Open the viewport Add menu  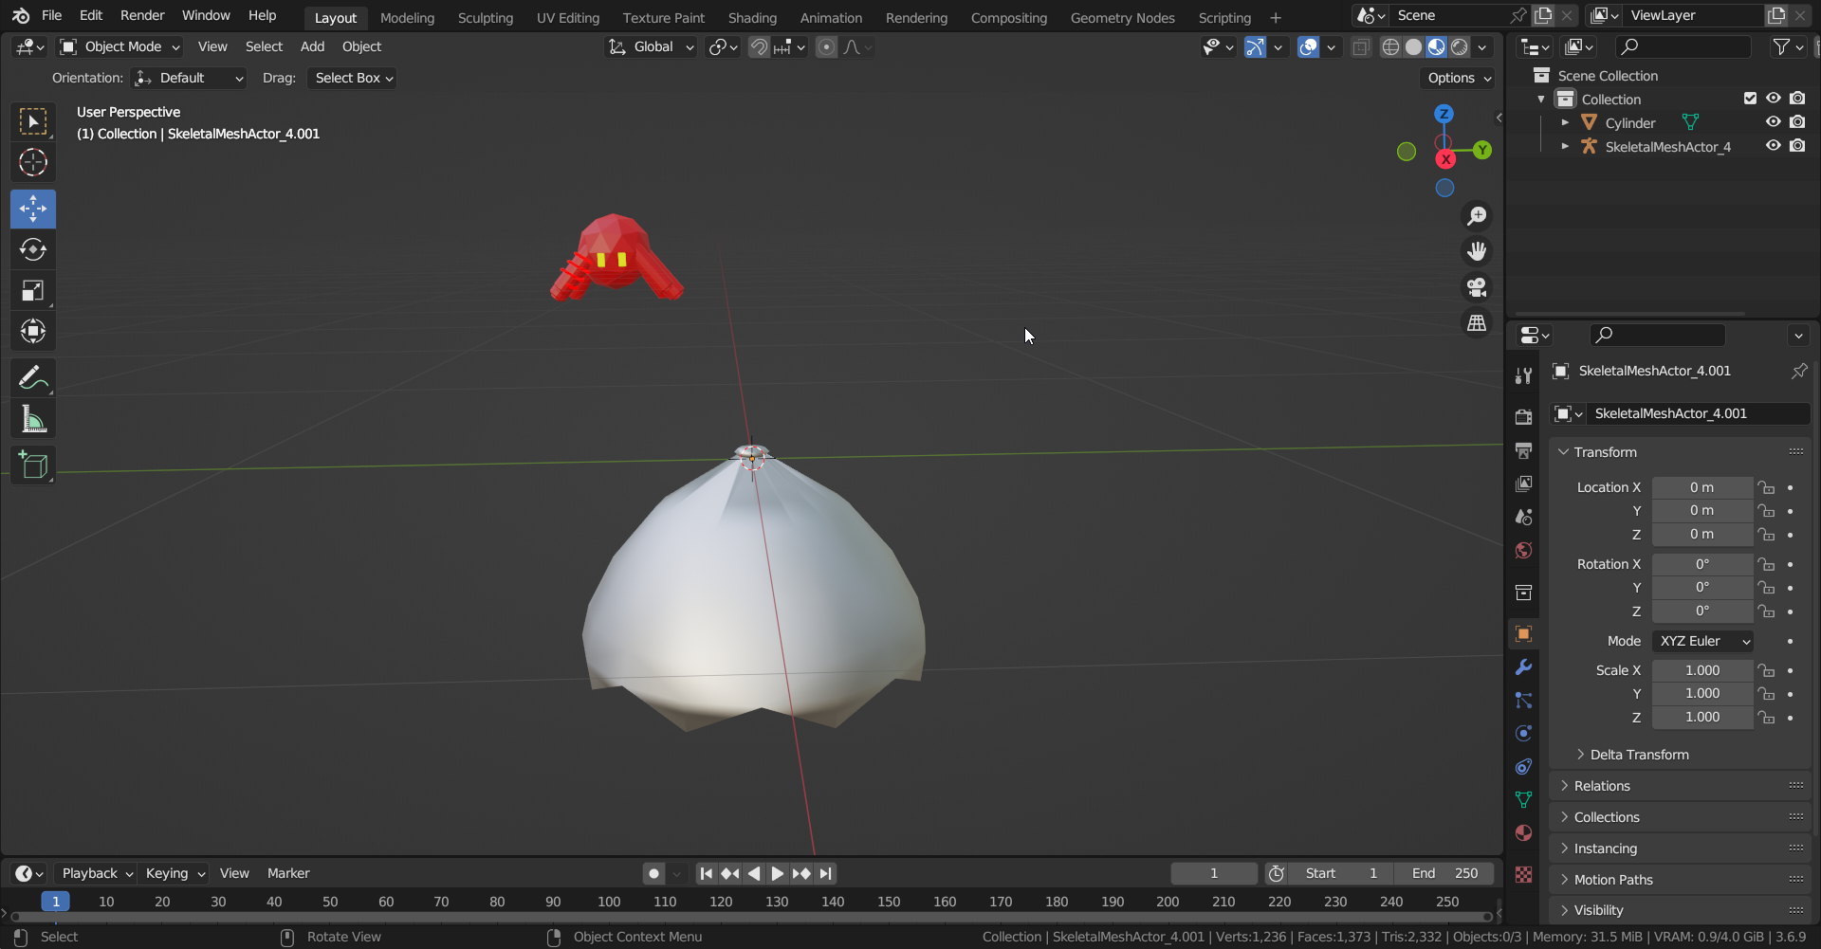point(312,46)
